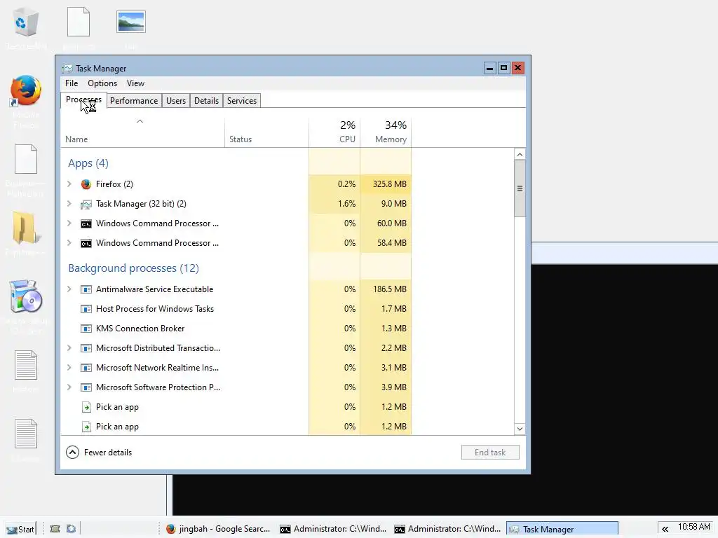Sort processes by the Name column header
This screenshot has width=718, height=538.
click(142, 132)
